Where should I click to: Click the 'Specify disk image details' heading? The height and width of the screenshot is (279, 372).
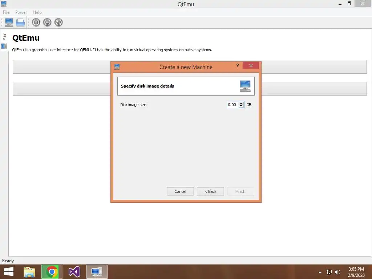tap(147, 86)
